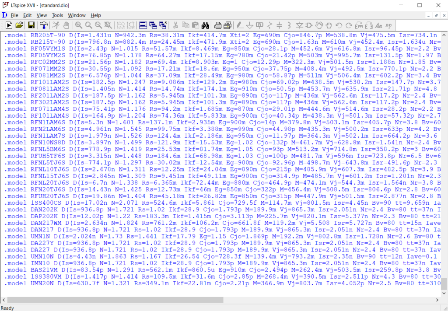Open the File menu
The image size is (448, 311).
(x=14, y=15)
